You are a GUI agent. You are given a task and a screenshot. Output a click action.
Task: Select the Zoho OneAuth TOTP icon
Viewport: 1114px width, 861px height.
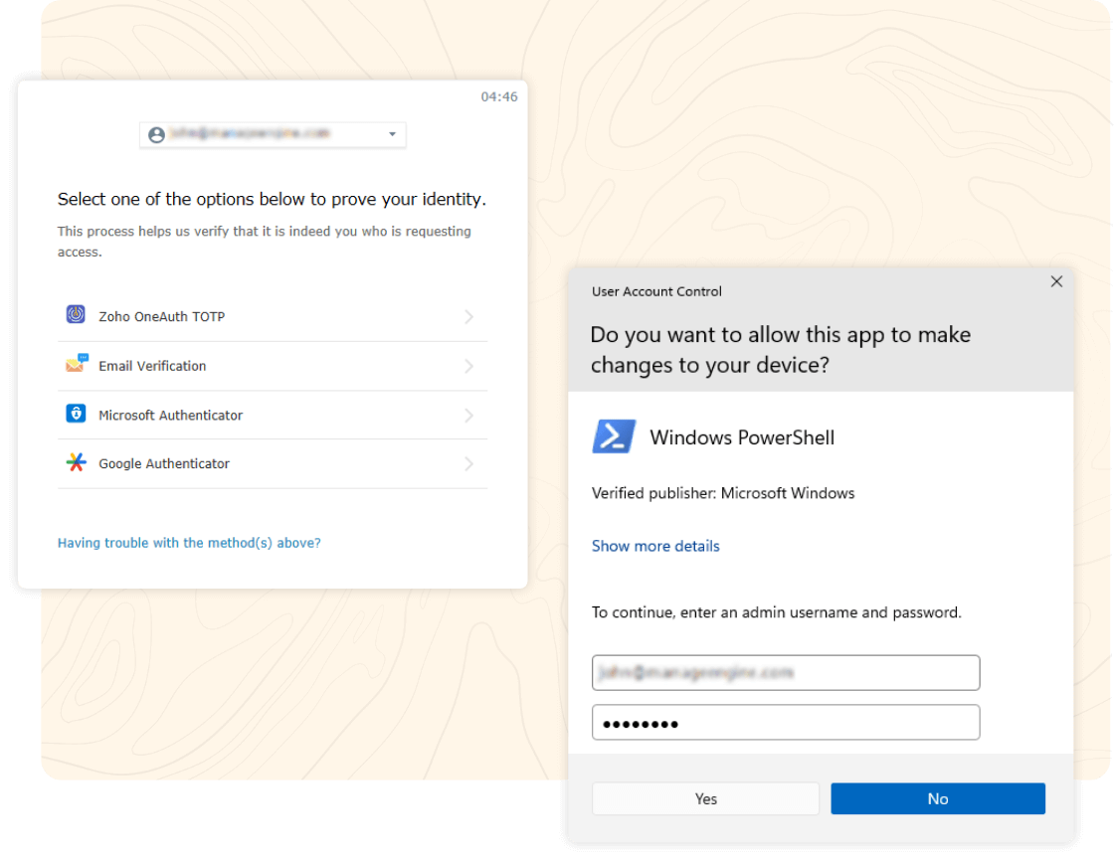click(x=75, y=314)
